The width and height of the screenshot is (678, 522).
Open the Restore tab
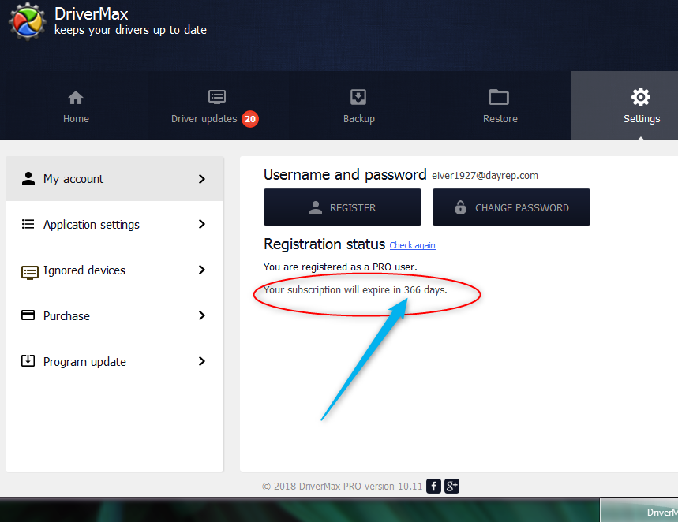(500, 106)
